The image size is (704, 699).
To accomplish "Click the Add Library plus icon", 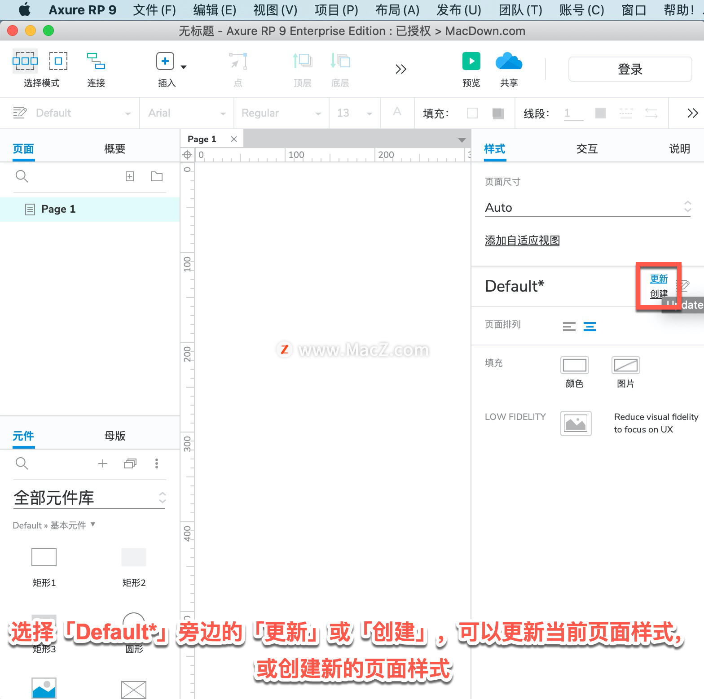I will [103, 463].
